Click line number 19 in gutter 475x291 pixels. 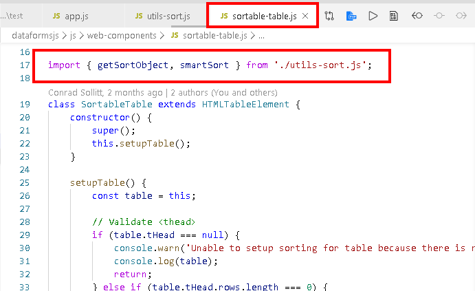tap(25, 105)
